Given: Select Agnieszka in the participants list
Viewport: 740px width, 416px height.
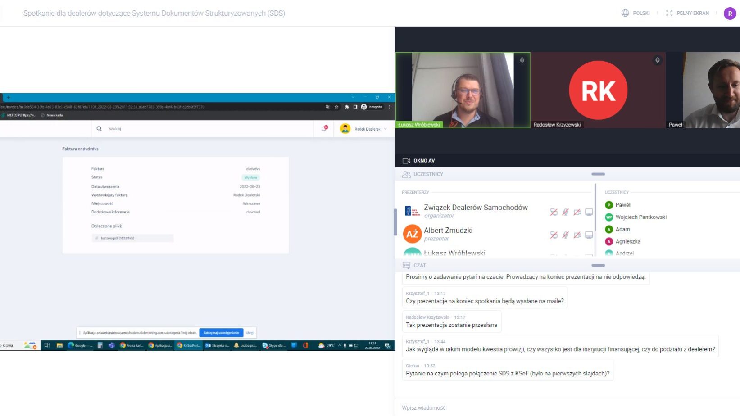Looking at the screenshot, I should click(627, 241).
